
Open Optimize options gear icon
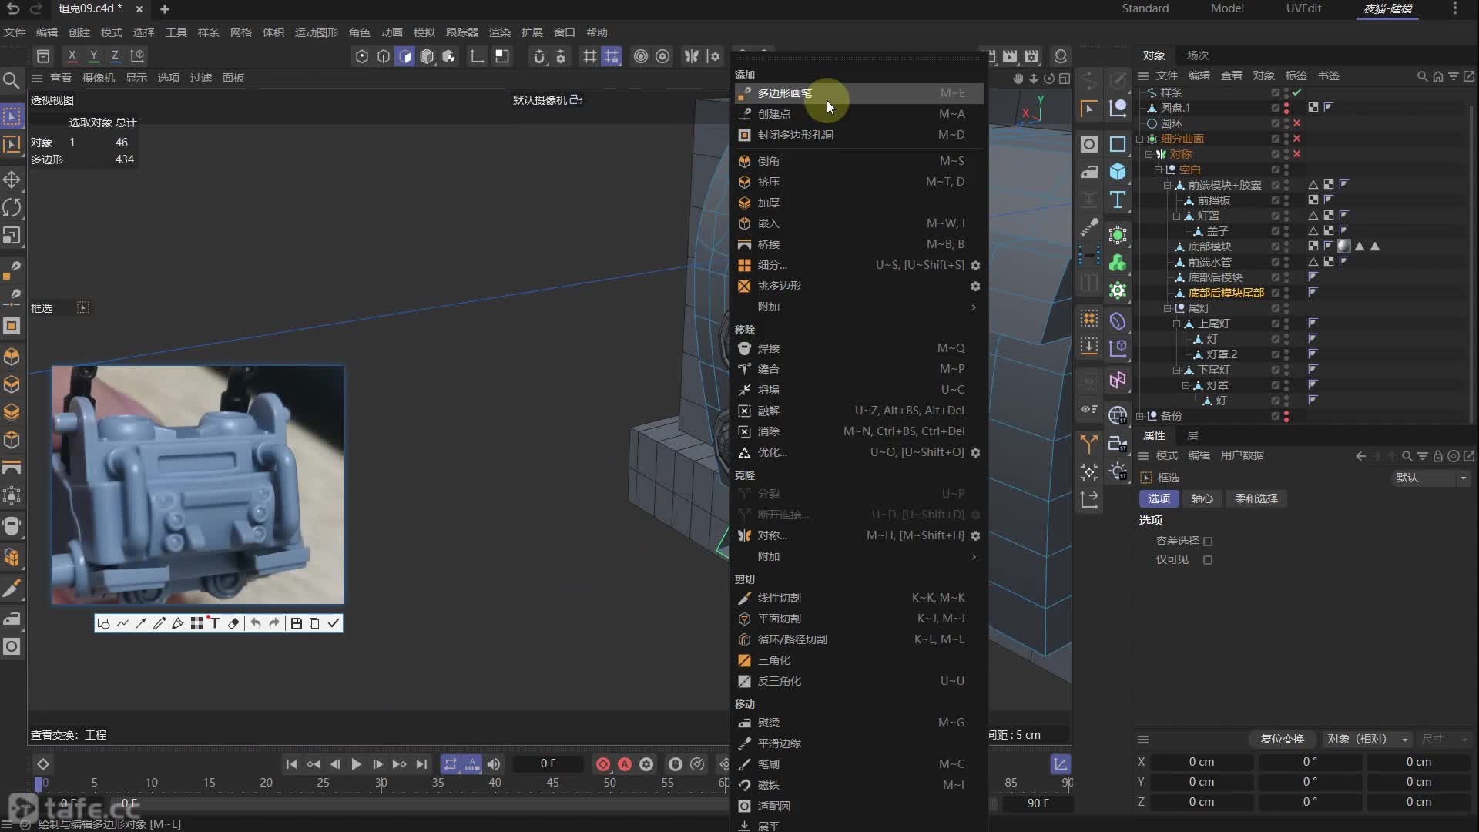point(975,452)
